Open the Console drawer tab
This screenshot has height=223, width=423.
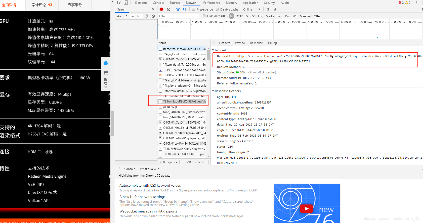pyautogui.click(x=130, y=169)
